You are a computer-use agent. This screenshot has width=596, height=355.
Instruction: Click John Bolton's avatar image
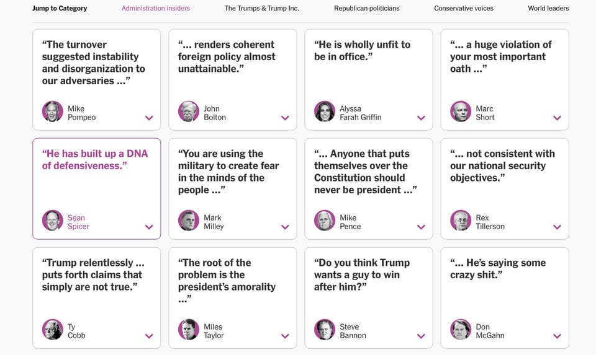pos(189,112)
